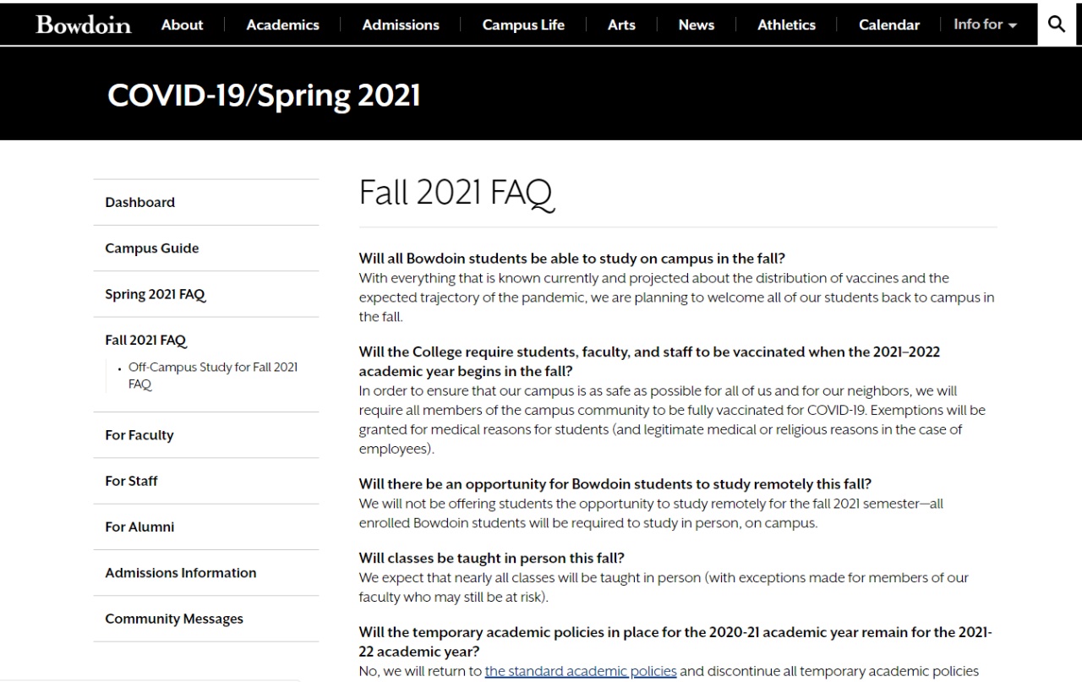Screen dimensions: 1082x682
Task: Open the About menu
Action: point(182,25)
